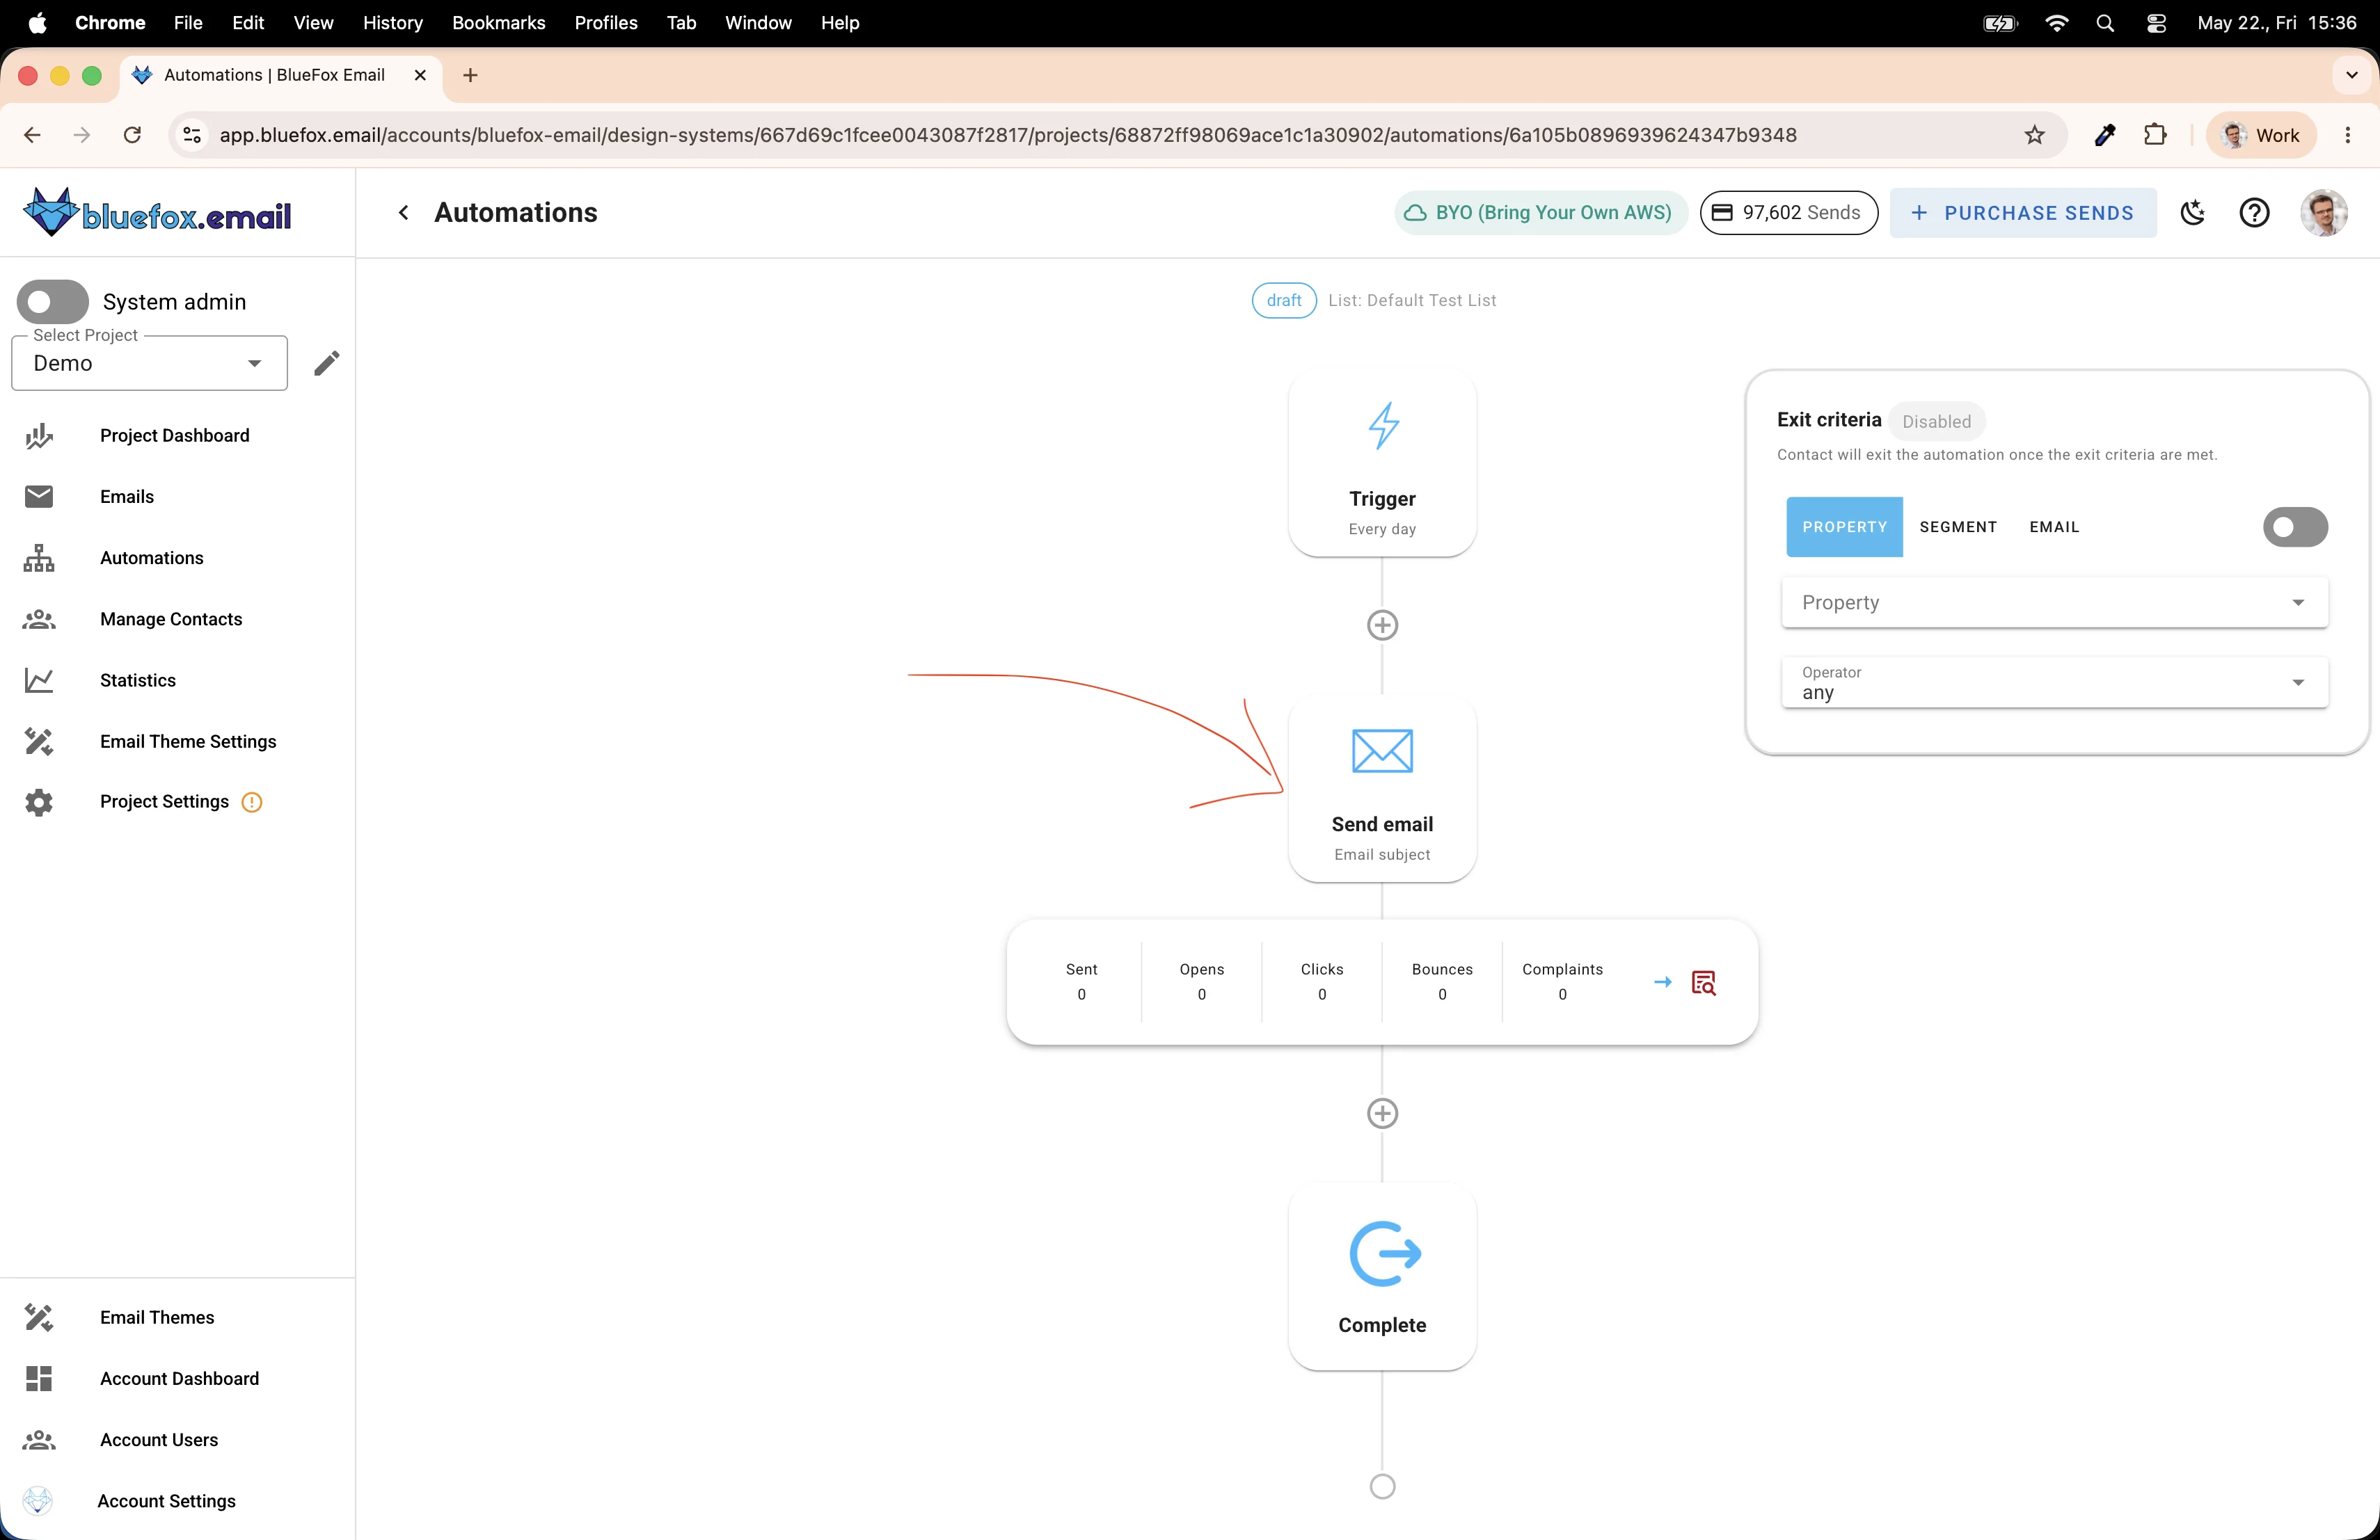Open the Chrome three-dot menu

coord(2348,135)
